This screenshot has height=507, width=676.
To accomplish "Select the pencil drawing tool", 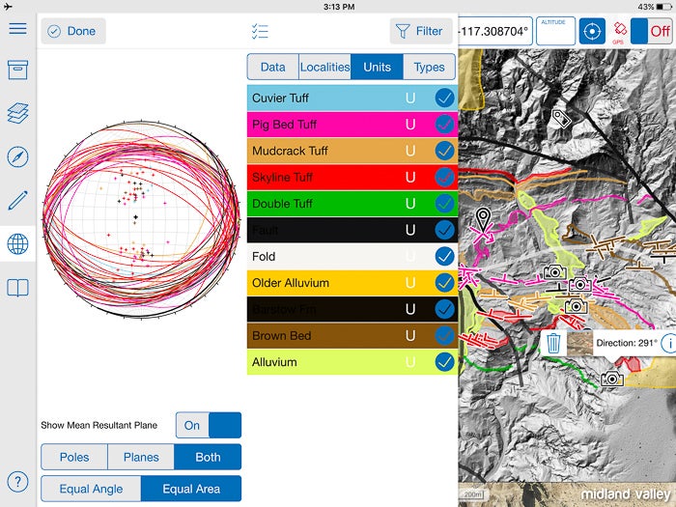I will pos(17,200).
